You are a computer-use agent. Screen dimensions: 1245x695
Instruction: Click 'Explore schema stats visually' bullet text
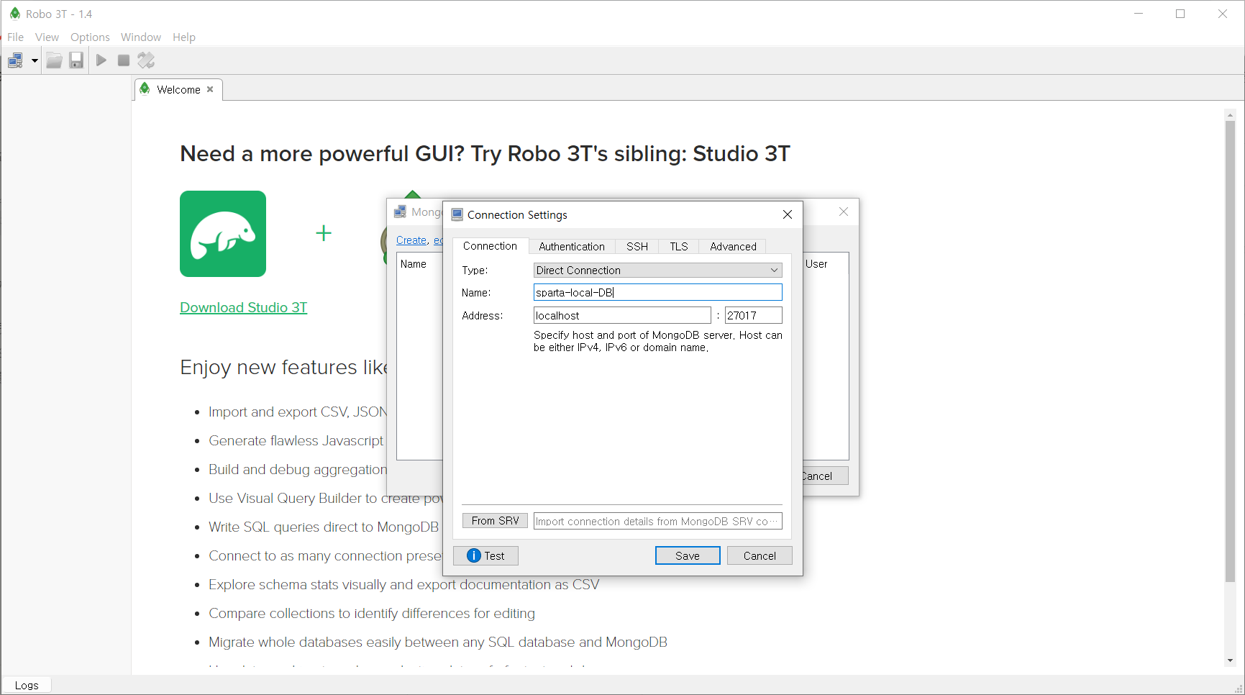[404, 584]
